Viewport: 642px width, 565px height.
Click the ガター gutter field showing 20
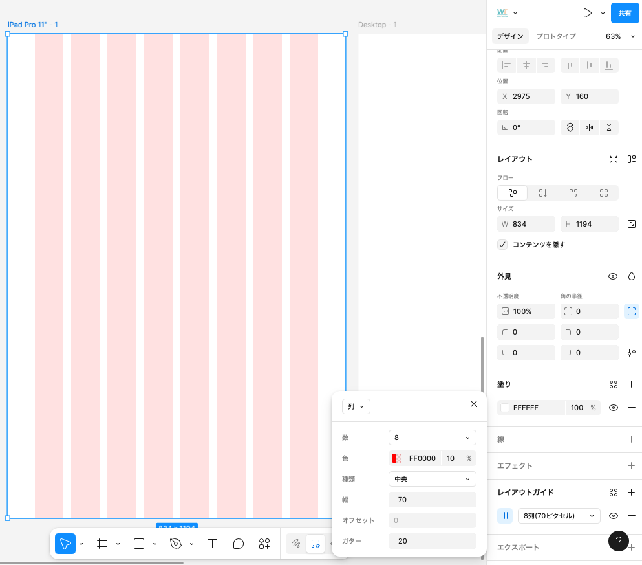(x=432, y=541)
